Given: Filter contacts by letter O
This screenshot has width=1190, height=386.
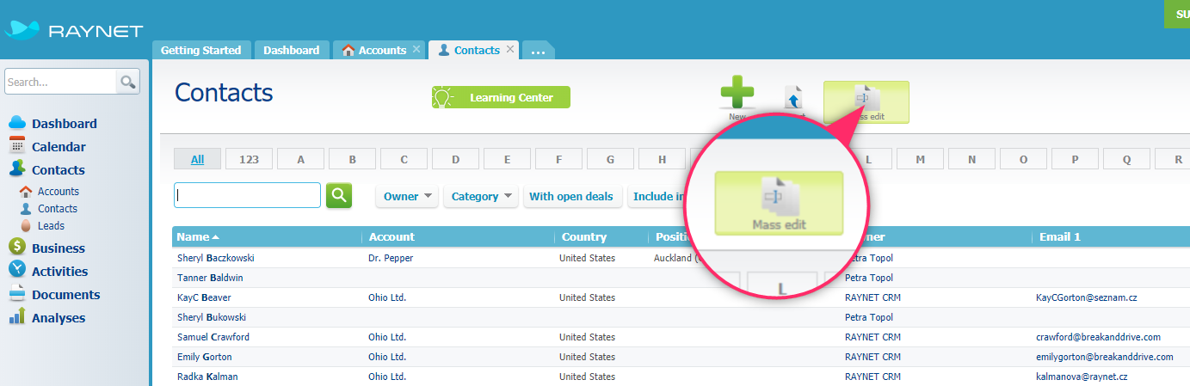Looking at the screenshot, I should 1023,159.
